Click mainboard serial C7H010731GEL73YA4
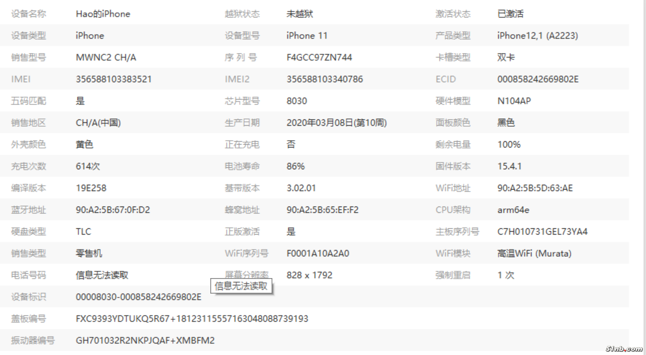 click(542, 232)
